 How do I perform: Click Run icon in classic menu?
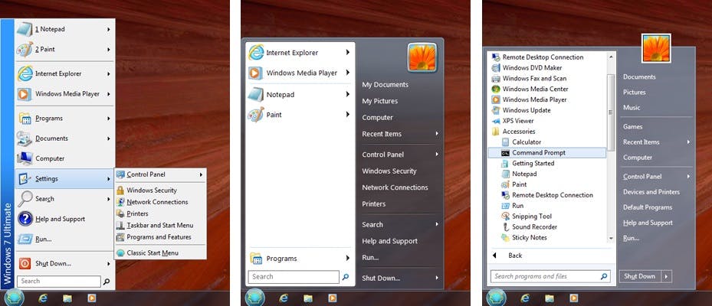point(25,239)
